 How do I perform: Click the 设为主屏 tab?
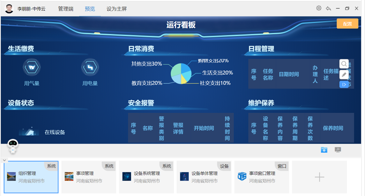coord(116,9)
